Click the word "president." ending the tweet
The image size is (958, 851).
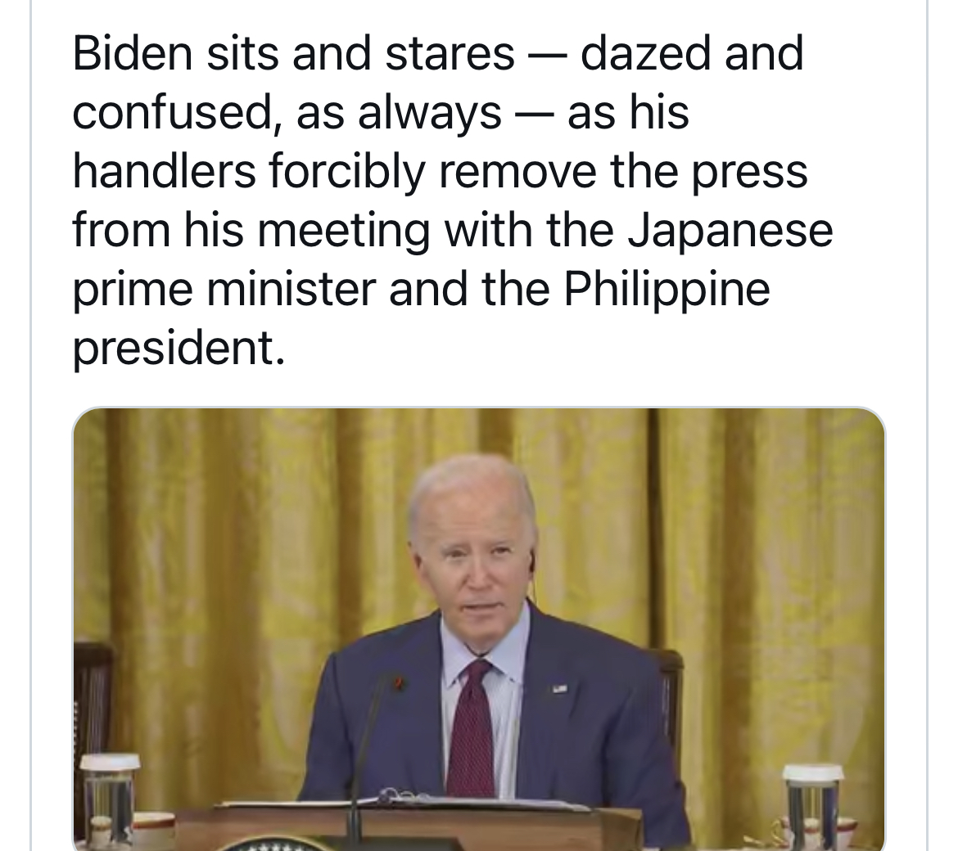coord(179,349)
